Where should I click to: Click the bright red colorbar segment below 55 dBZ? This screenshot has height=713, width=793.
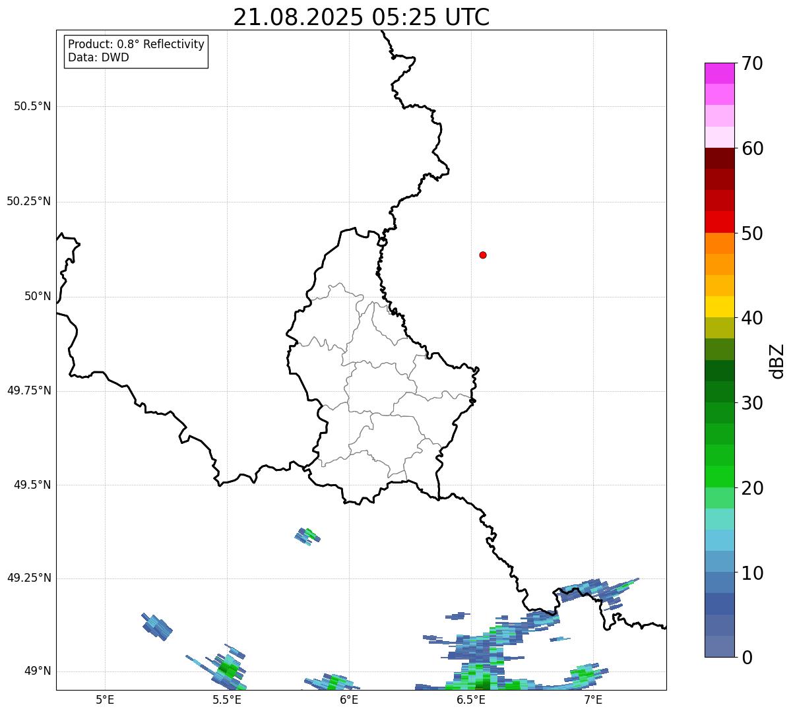click(719, 222)
